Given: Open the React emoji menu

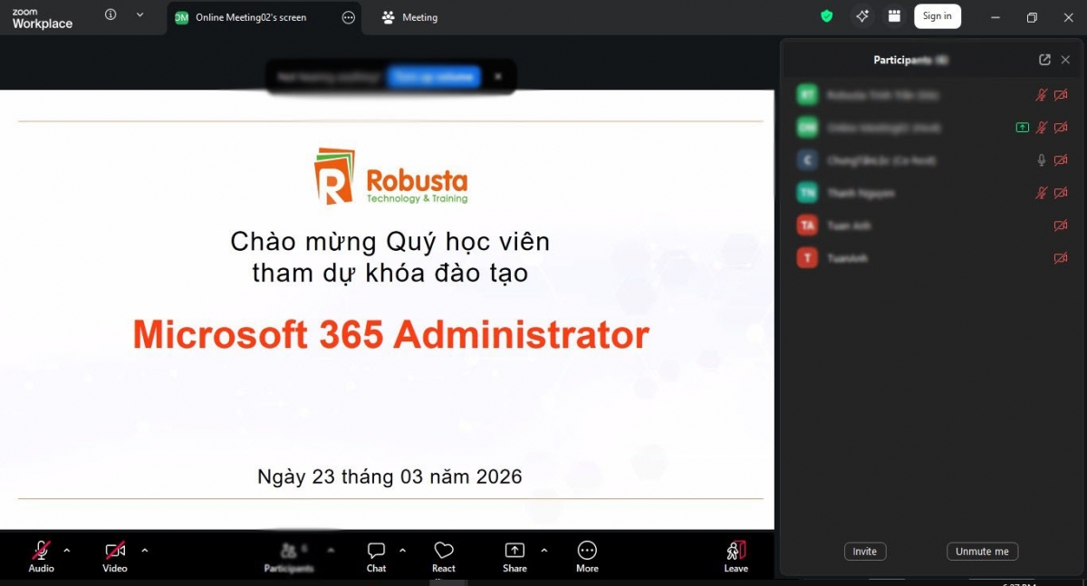Looking at the screenshot, I should coord(443,556).
